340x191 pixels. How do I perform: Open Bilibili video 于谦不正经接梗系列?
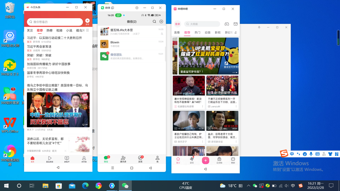222,92
